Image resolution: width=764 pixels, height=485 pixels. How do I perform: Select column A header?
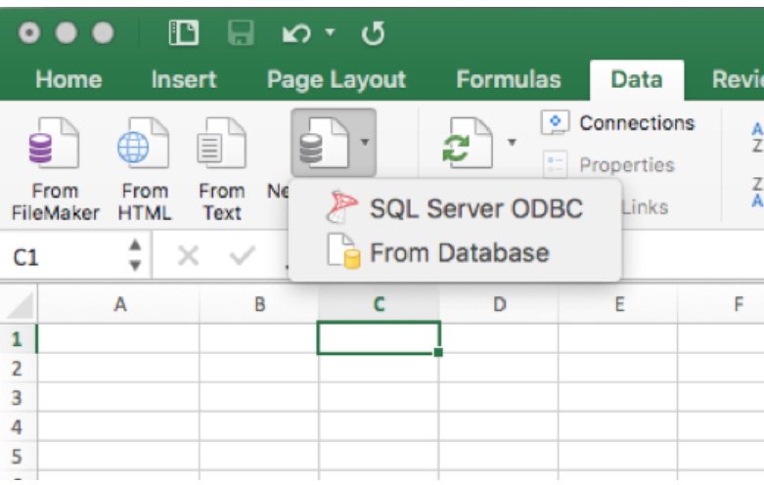click(x=118, y=304)
